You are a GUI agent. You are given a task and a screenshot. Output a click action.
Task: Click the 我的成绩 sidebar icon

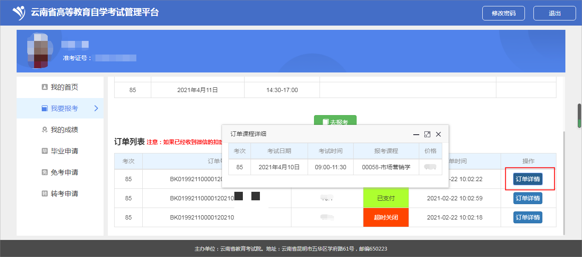point(44,130)
